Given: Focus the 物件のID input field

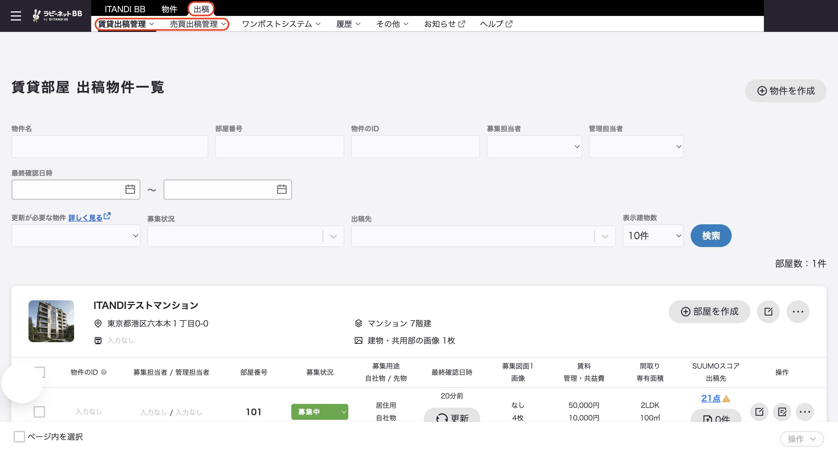Looking at the screenshot, I should tap(415, 147).
